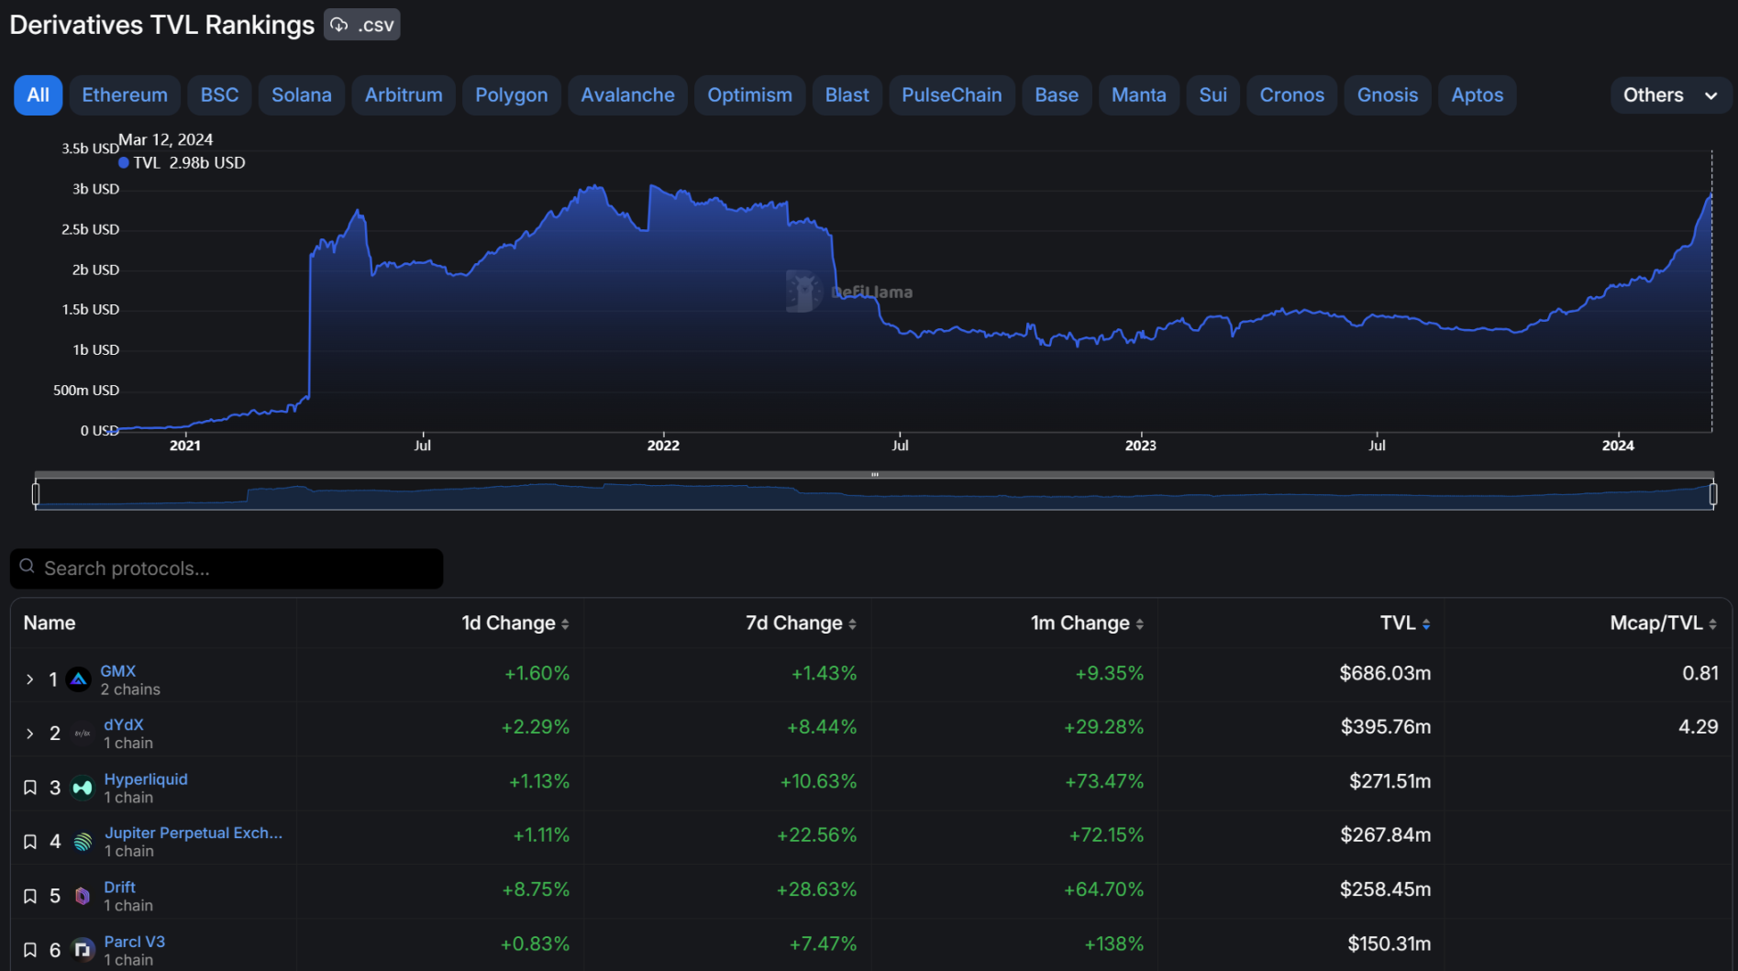The width and height of the screenshot is (1738, 971).
Task: Filter rankings by Aptos
Action: (x=1478, y=95)
